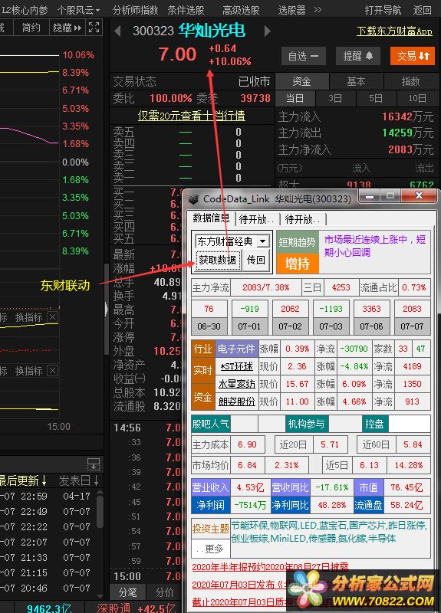Open *ST环球 stock link
The image size is (441, 613).
point(236,366)
